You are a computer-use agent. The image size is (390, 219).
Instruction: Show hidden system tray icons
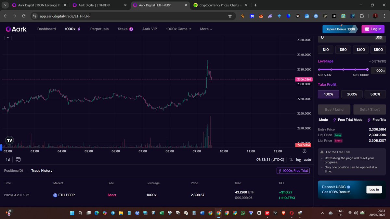point(322,213)
